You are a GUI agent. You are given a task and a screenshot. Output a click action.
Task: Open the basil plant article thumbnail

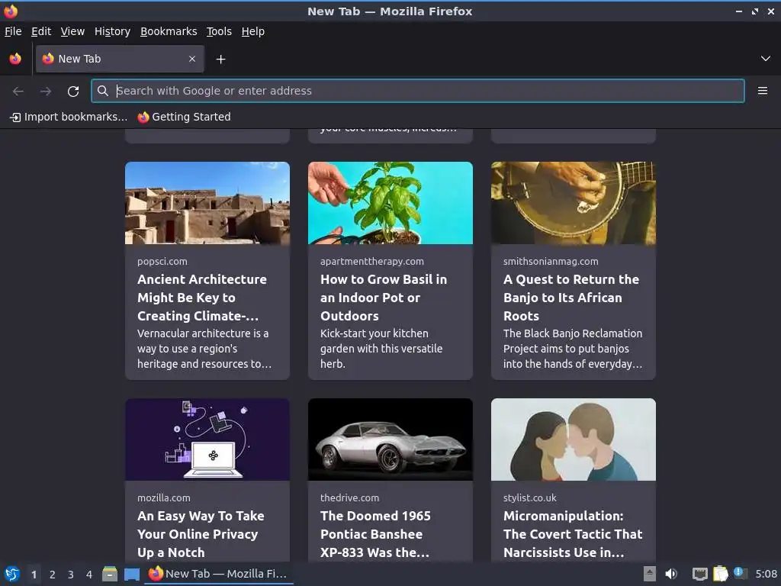pyautogui.click(x=390, y=203)
